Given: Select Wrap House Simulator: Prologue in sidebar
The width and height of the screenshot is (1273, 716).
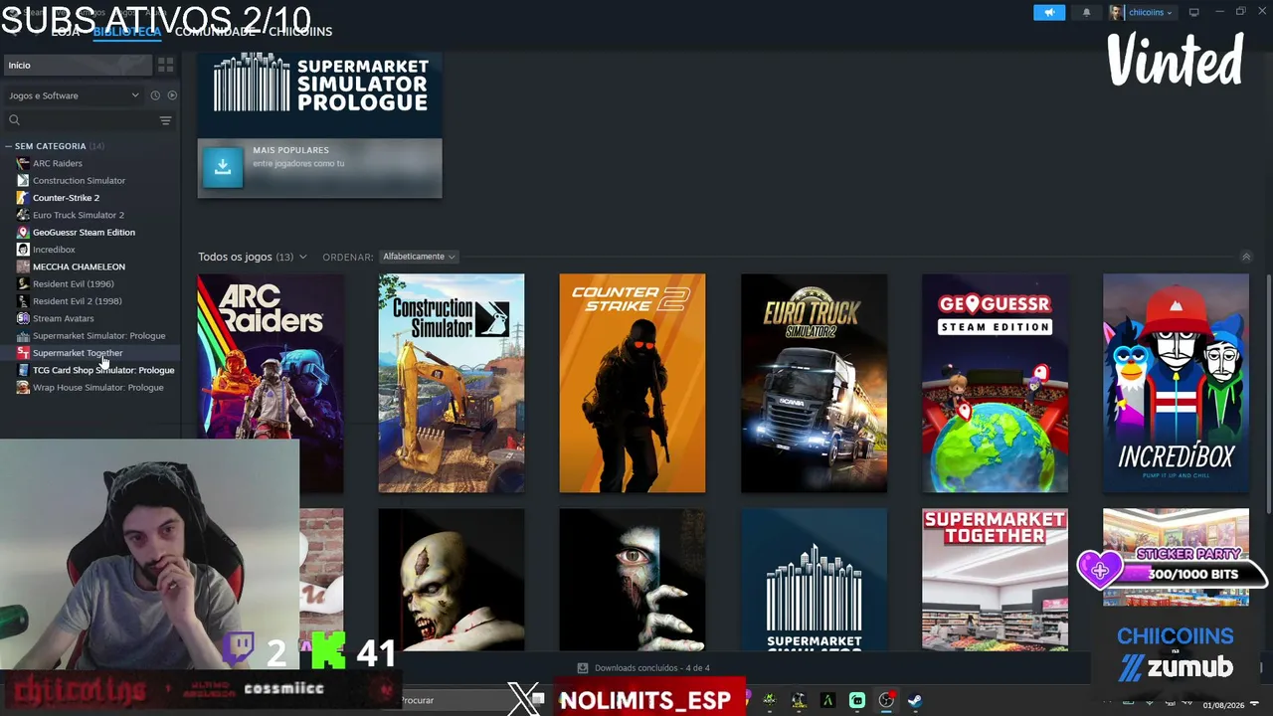Looking at the screenshot, I should (x=98, y=387).
